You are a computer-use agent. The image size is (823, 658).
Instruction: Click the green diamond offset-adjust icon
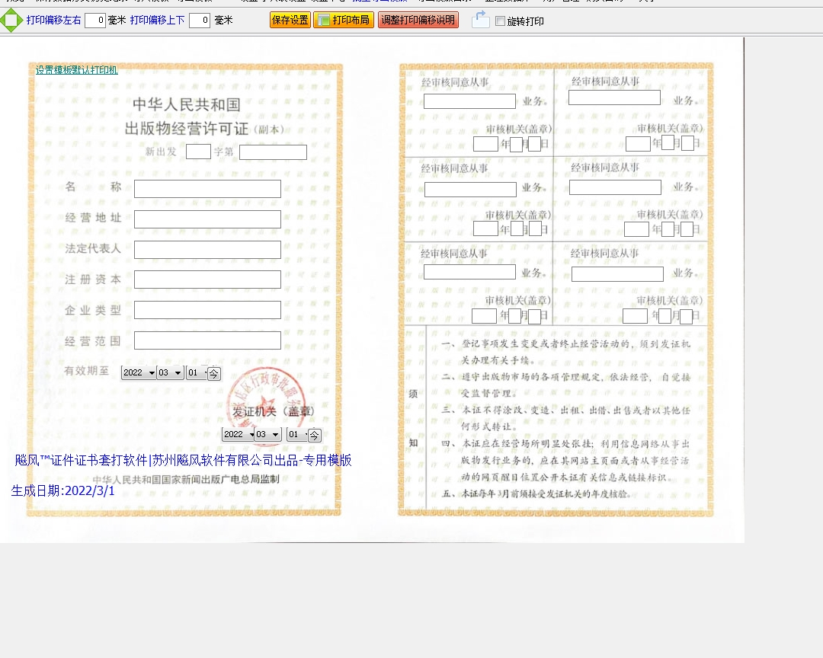(x=11, y=21)
